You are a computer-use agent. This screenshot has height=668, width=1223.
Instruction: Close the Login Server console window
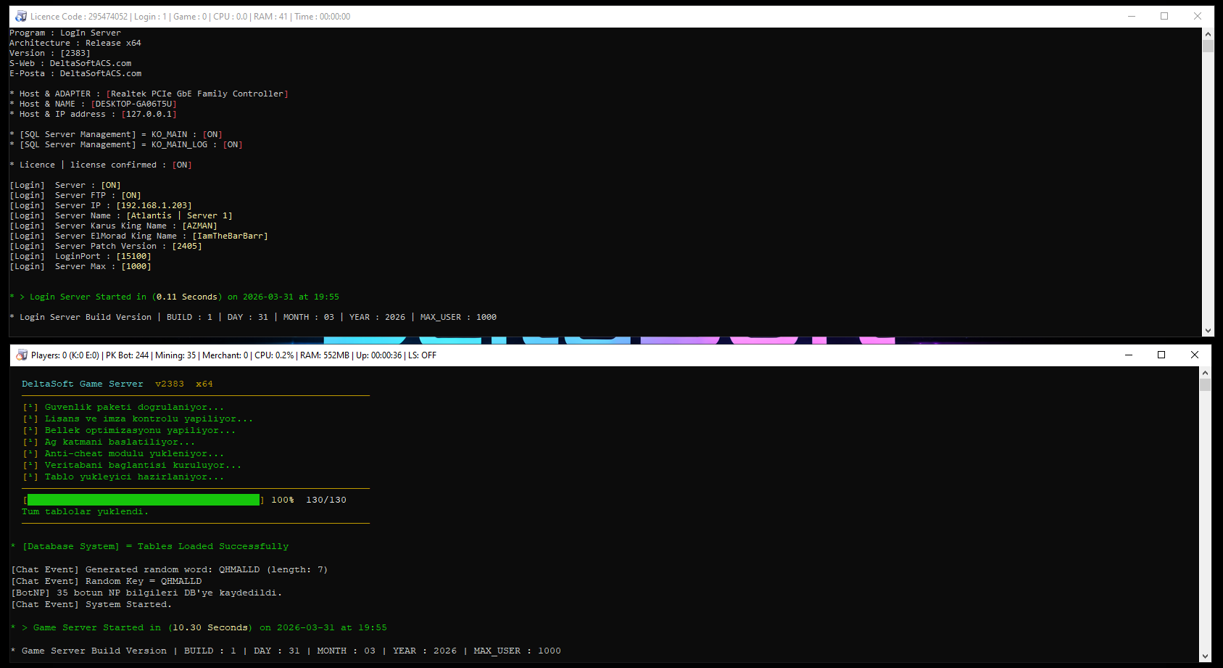(x=1198, y=16)
